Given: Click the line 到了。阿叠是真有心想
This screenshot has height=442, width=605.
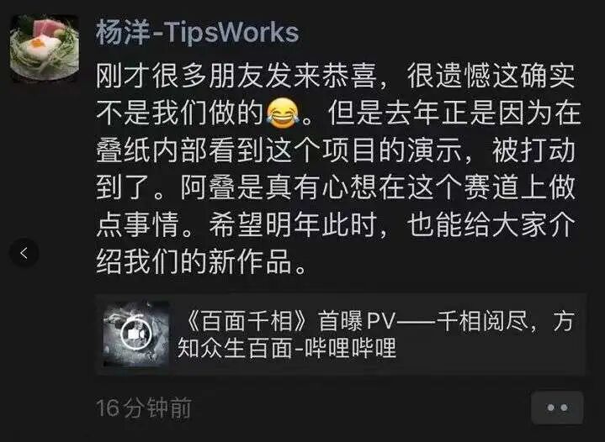Looking at the screenshot, I should click(x=335, y=187).
